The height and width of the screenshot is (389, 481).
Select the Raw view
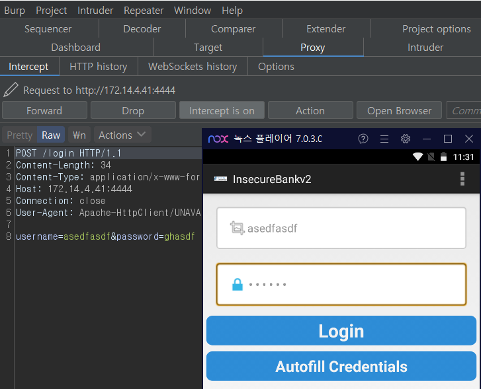[51, 135]
